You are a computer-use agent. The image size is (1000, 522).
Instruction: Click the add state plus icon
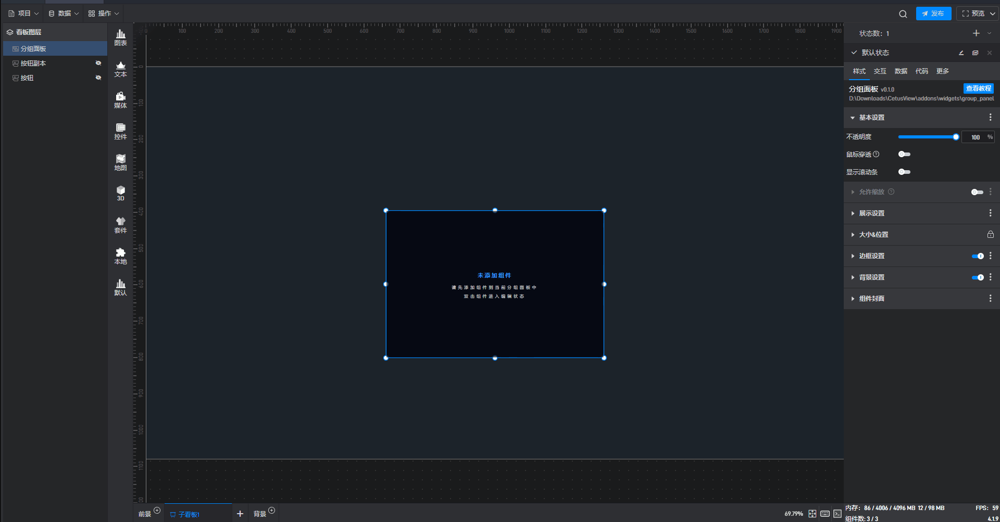pos(976,33)
